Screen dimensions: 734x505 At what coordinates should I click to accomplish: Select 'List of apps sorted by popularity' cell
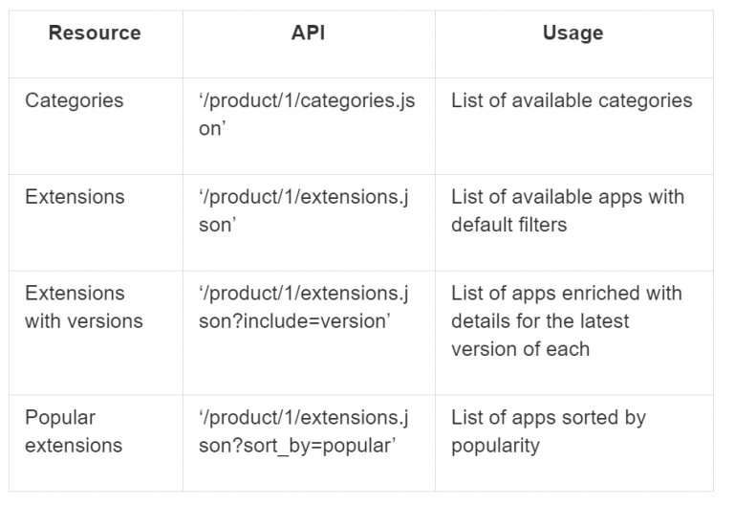[x=549, y=431]
